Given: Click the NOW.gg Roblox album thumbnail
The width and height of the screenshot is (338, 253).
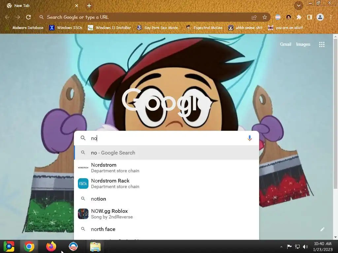Looking at the screenshot, I should pos(83,214).
